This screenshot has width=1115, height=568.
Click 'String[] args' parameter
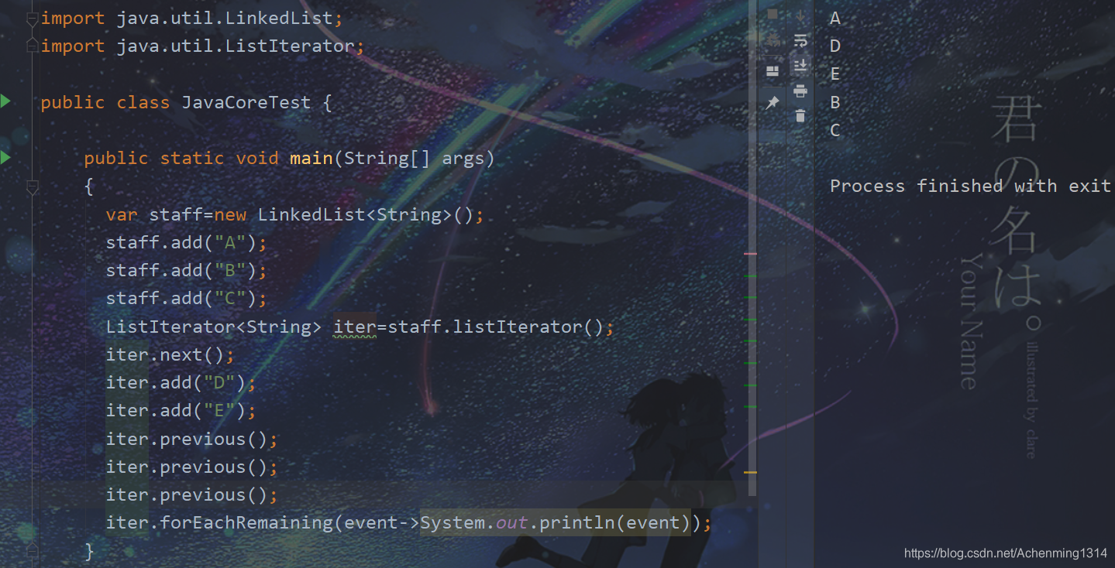[x=414, y=158]
